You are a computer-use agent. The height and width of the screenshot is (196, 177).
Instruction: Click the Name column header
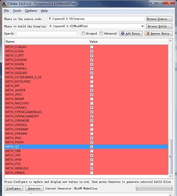tap(47, 42)
